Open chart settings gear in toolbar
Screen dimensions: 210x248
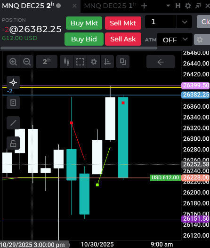tap(94, 62)
